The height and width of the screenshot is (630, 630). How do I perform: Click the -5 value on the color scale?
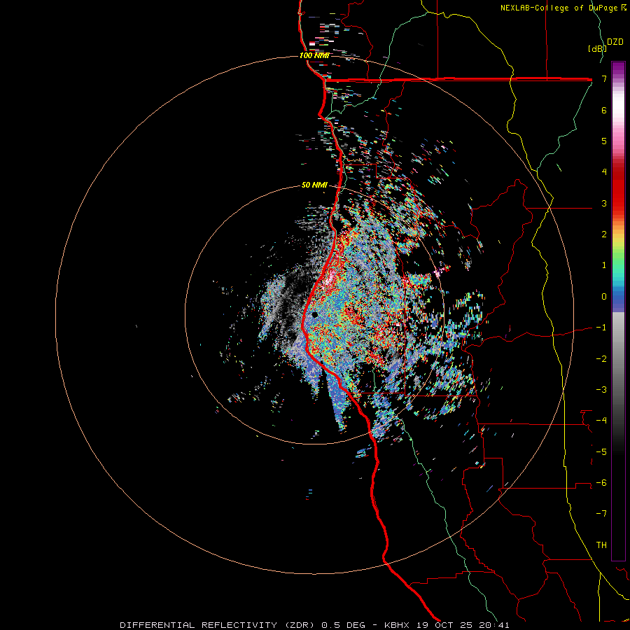click(x=601, y=452)
